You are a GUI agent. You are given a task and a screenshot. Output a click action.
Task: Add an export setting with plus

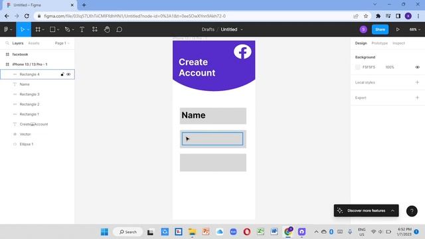pos(417,98)
